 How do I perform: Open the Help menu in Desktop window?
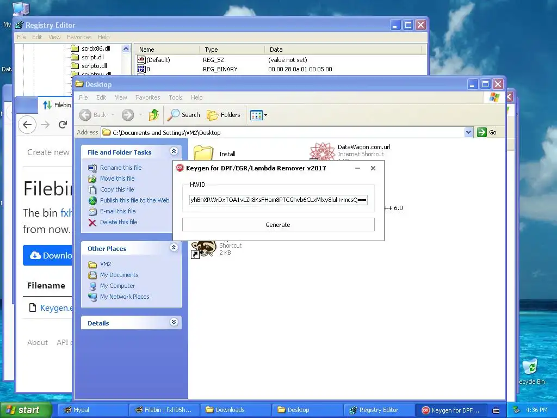[197, 97]
